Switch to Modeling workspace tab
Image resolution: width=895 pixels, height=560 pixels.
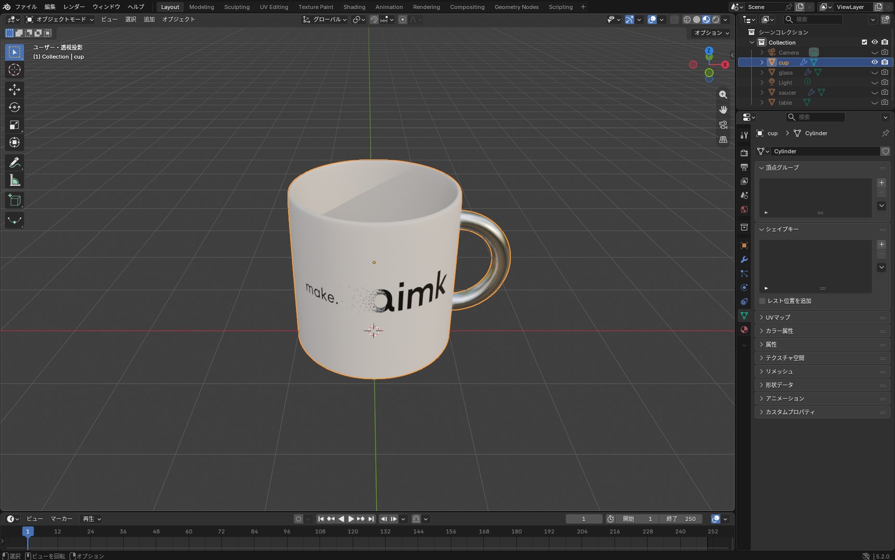[x=201, y=7]
